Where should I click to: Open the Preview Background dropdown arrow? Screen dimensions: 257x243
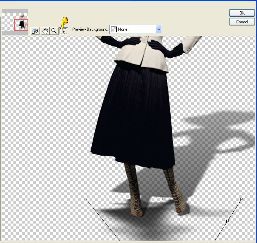click(x=159, y=29)
